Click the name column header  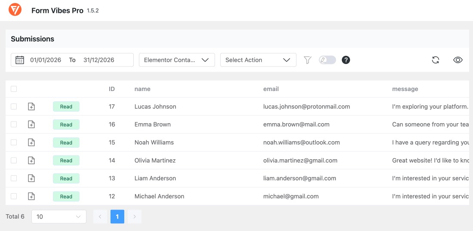coord(142,89)
